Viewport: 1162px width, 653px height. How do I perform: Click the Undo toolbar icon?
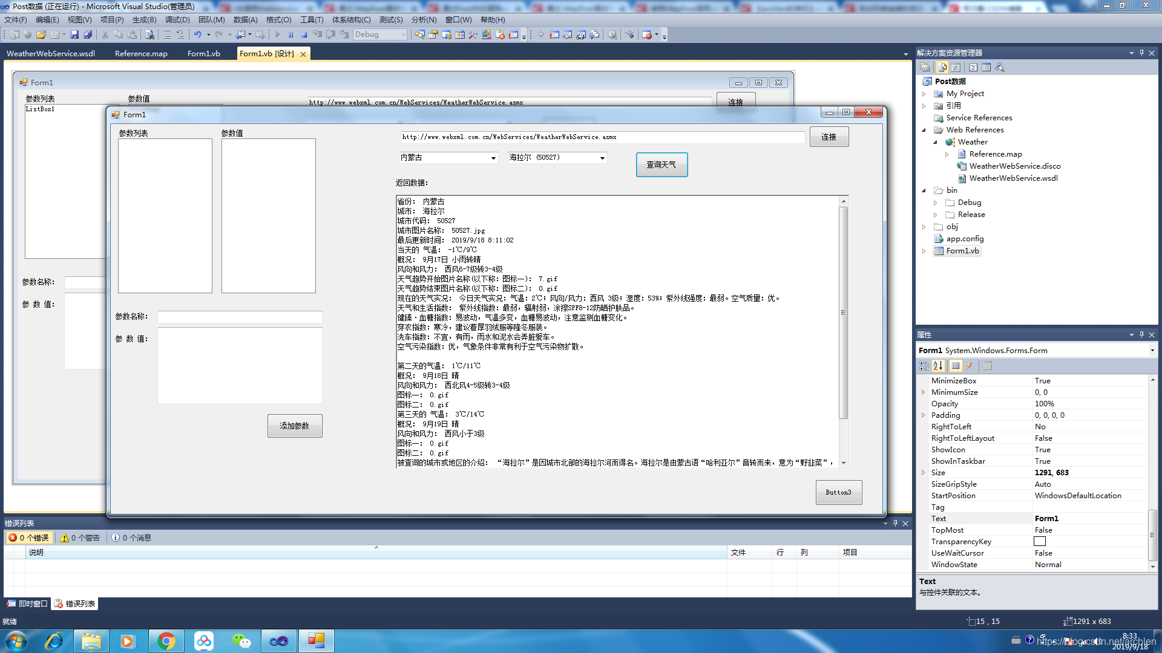point(197,35)
